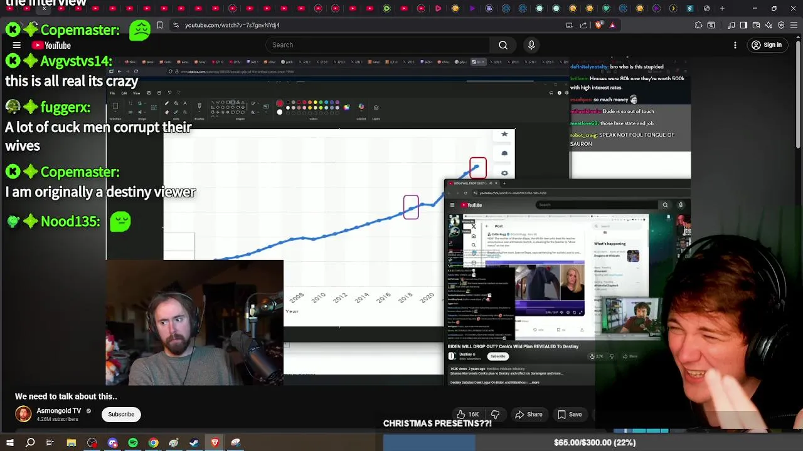This screenshot has height=451, width=803.
Task: Click the inner YouTube window logo
Action: [471, 205]
